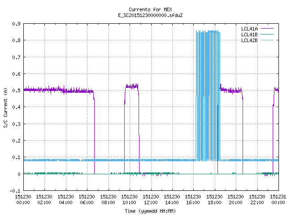Viewport: 287px width, 215px height.
Task: Click the LCL41A legend label
Action: 249,29
